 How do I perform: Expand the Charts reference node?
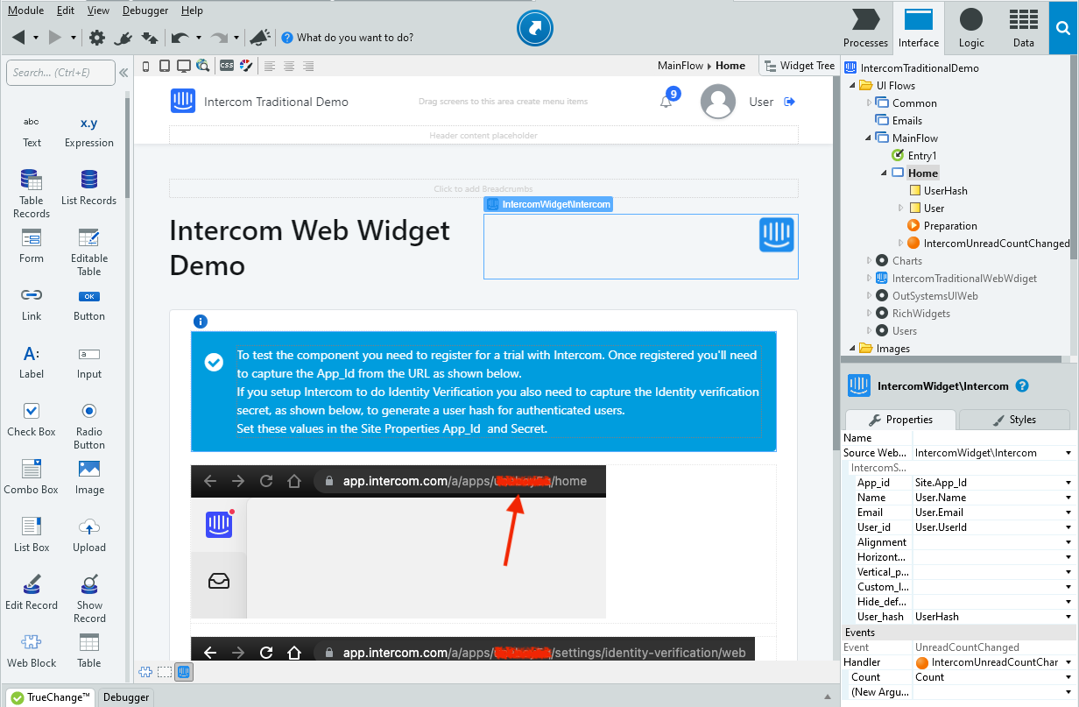pyautogui.click(x=869, y=260)
